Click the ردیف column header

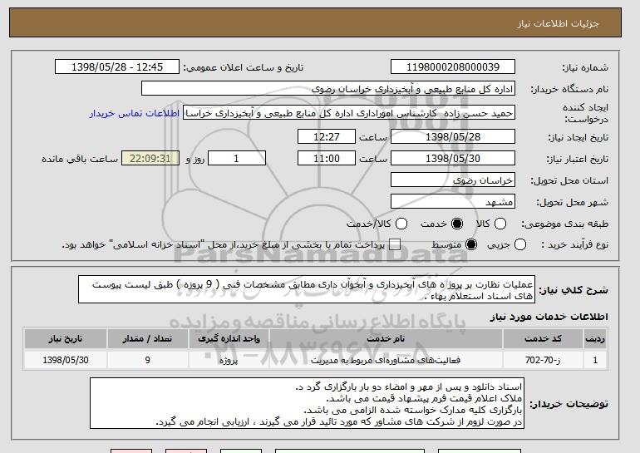click(x=595, y=339)
